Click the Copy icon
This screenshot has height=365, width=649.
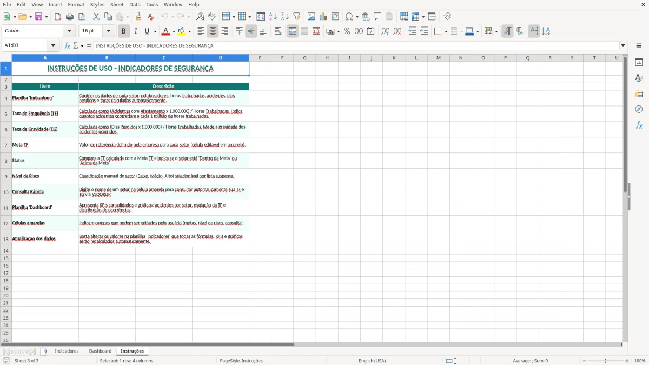108,17
